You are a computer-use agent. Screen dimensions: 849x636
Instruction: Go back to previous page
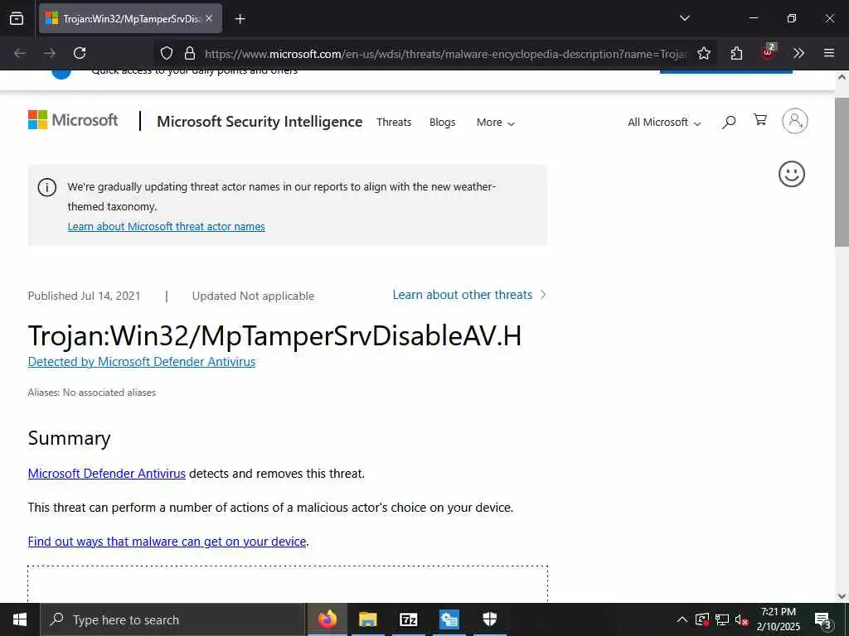(x=20, y=53)
